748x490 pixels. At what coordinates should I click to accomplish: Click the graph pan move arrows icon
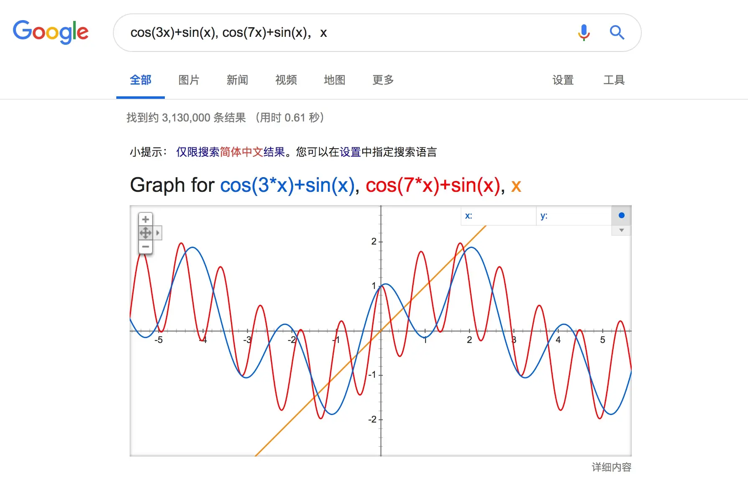tap(145, 233)
